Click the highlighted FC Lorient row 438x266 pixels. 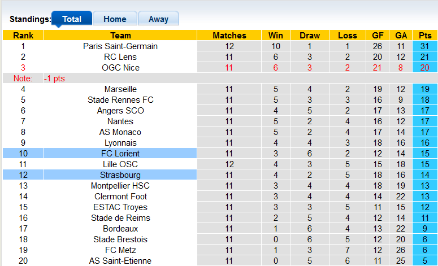click(120, 154)
